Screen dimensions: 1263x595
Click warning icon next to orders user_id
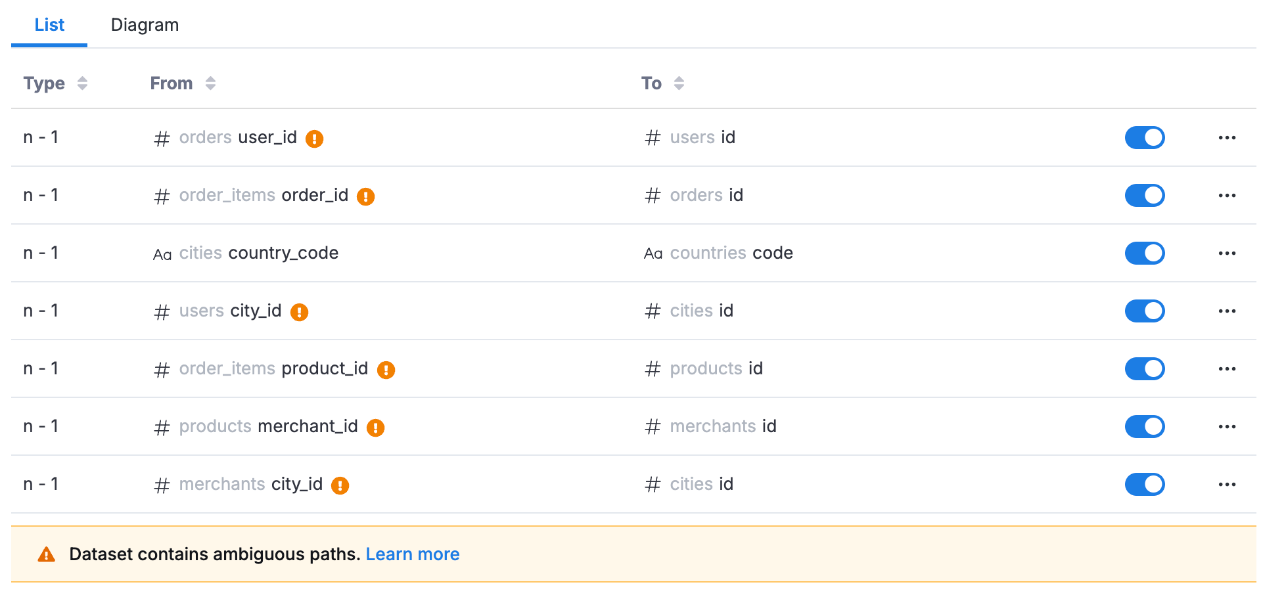click(315, 139)
